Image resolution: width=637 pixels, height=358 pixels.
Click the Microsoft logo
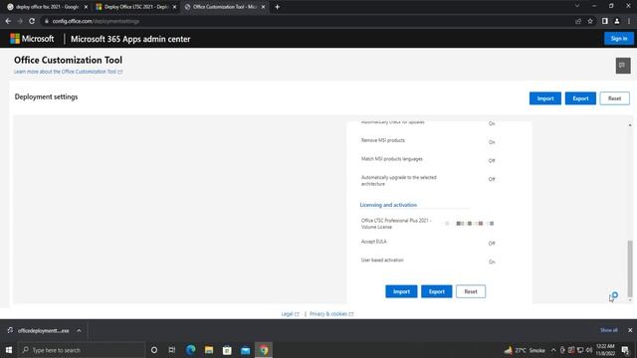(x=32, y=39)
